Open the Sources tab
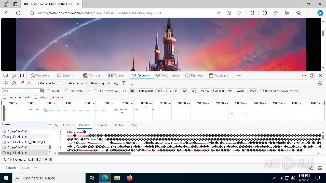This screenshot has width=326, height=183. click(116, 75)
